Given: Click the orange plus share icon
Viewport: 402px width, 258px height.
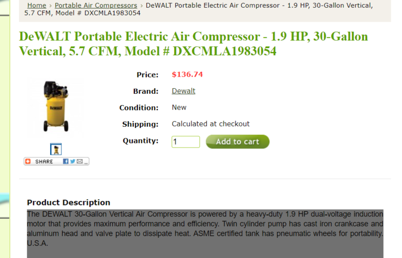Looking at the screenshot, I should point(28,161).
